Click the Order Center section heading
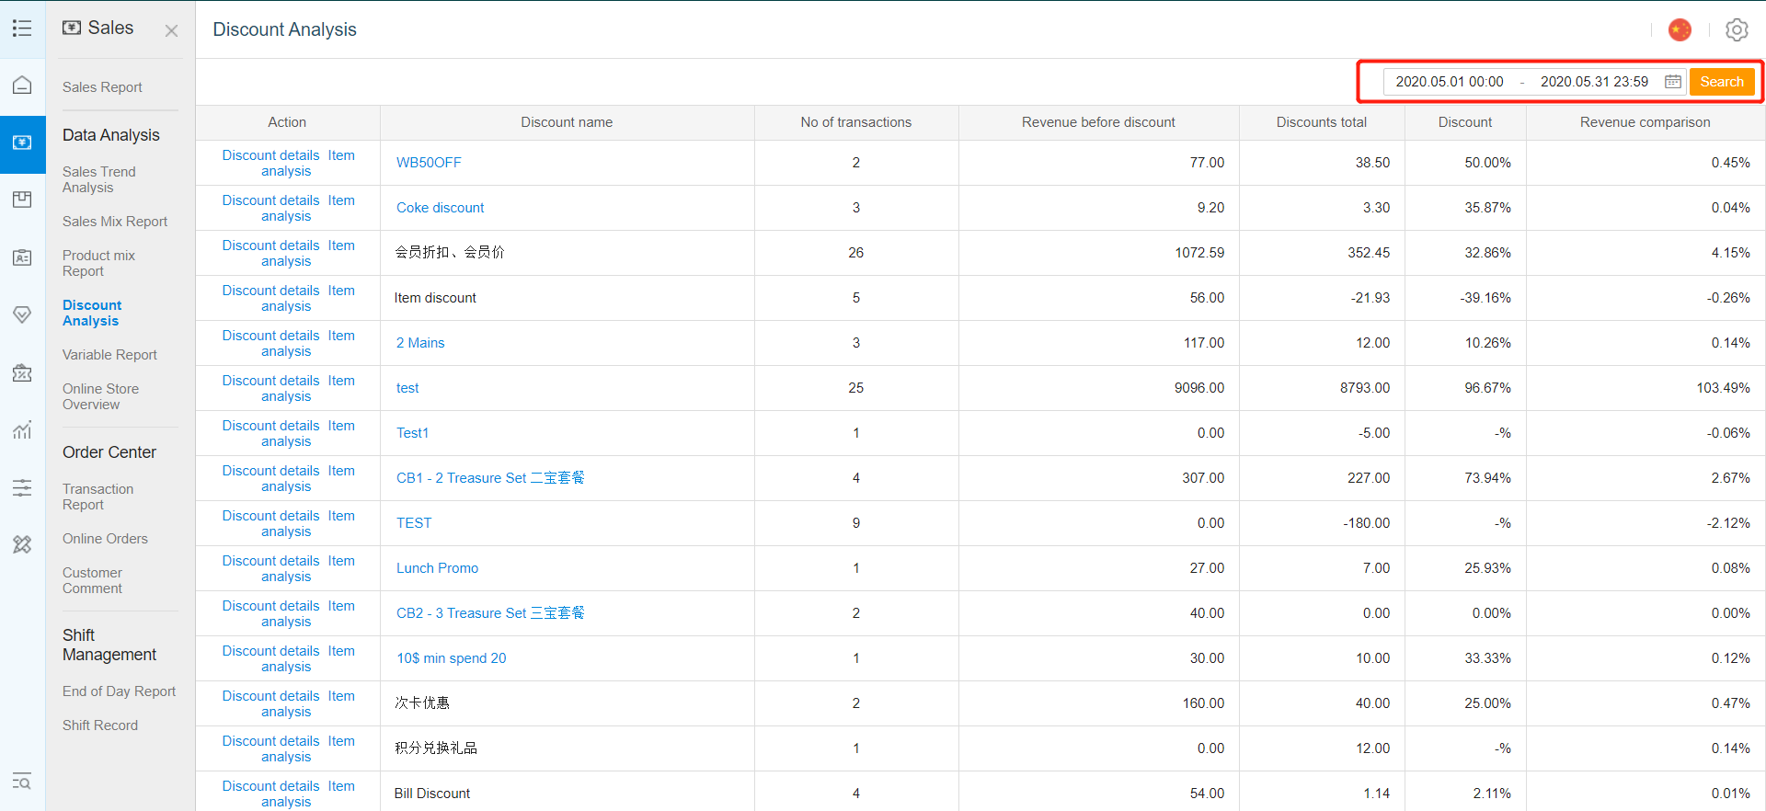Image resolution: width=1766 pixels, height=811 pixels. (109, 452)
